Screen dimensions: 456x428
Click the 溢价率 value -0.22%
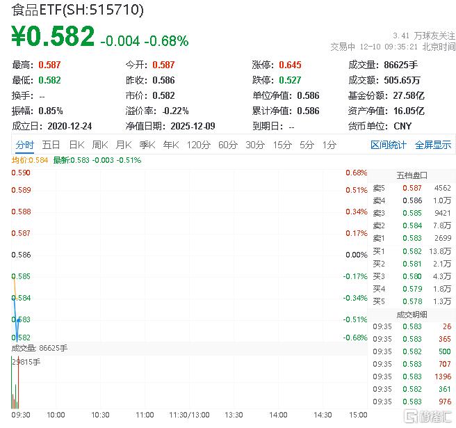point(175,111)
